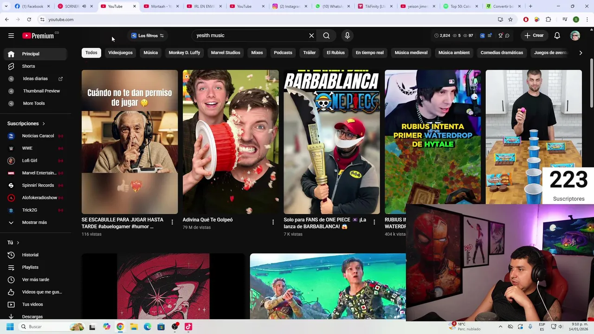The width and height of the screenshot is (594, 334).
Task: Open Descargas in the sidebar
Action: pos(36,316)
